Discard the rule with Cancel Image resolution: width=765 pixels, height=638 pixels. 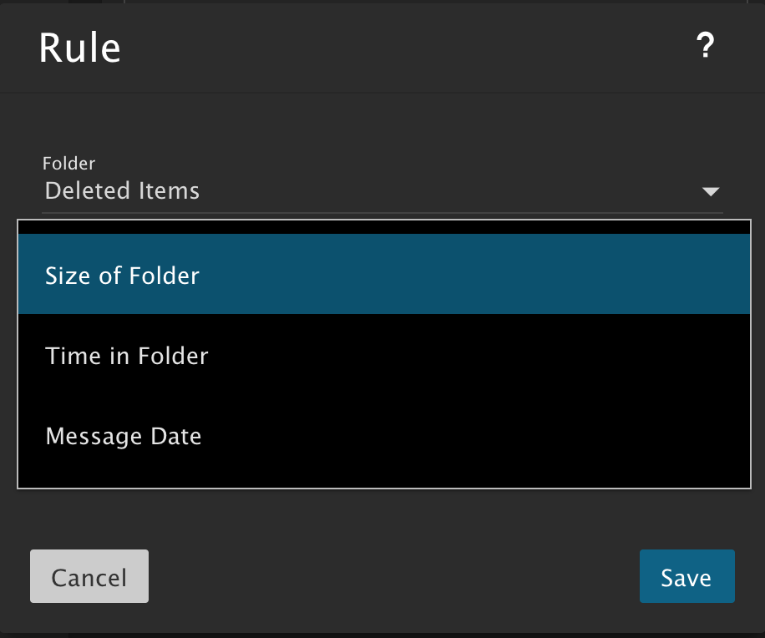89,576
